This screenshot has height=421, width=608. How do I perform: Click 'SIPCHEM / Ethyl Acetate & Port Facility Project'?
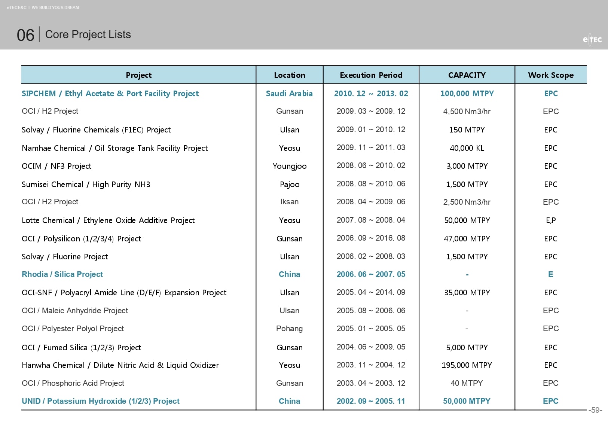(110, 94)
